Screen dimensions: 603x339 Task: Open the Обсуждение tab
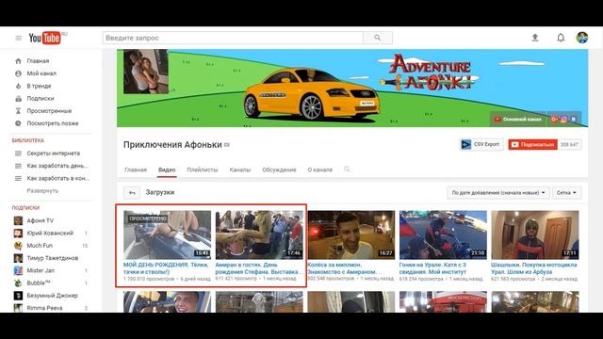[279, 169]
